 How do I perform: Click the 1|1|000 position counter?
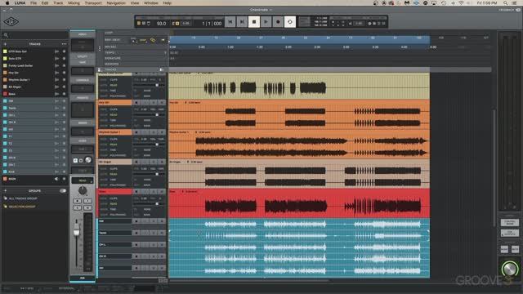(212, 24)
